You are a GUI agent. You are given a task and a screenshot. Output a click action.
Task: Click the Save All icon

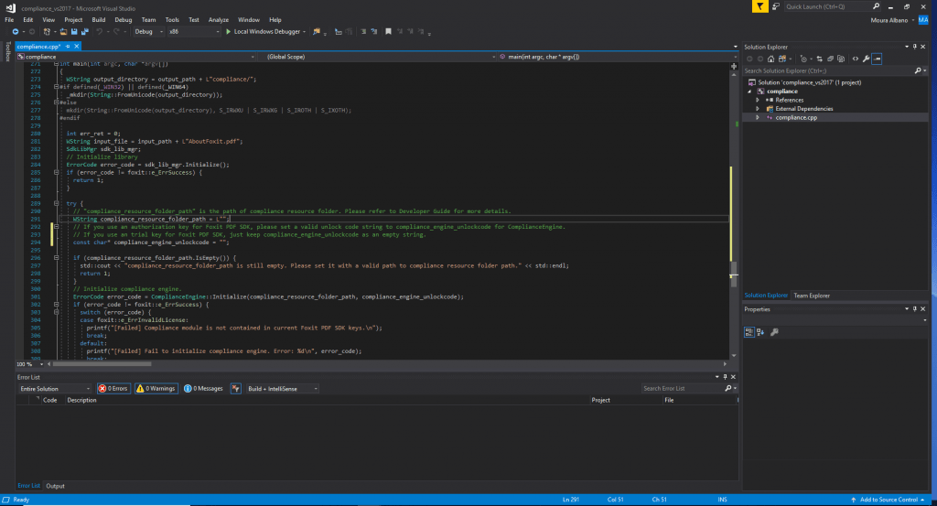tap(85, 32)
